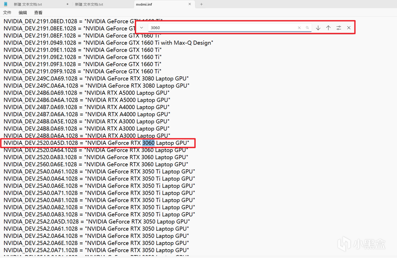Find previous match with the up arrow
Screen dimensions: 397x258
point(328,28)
